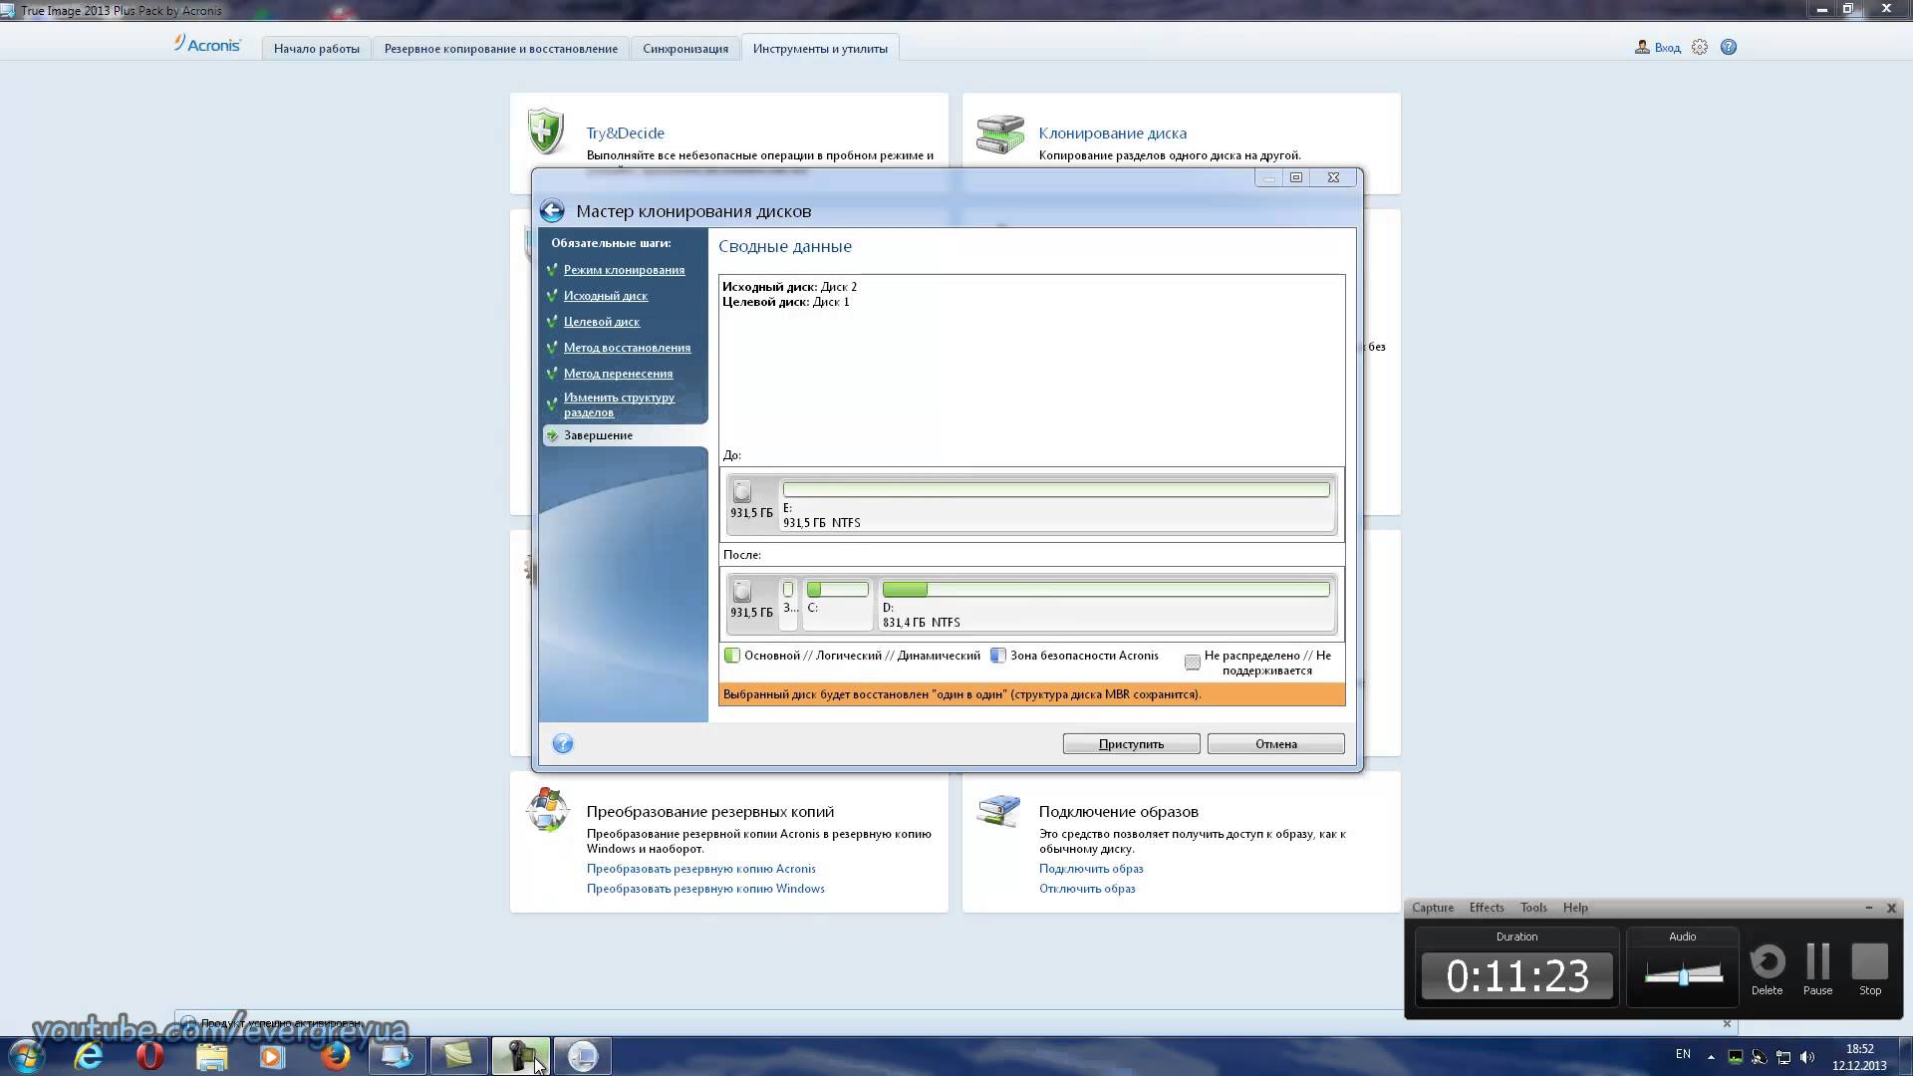Viewport: 1913px width, 1076px height.
Task: Open the Клонирование диска title link
Action: click(x=1113, y=134)
